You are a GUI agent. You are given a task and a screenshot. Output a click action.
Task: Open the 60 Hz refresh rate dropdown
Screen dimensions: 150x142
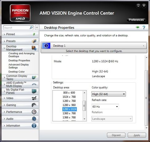[105, 106]
